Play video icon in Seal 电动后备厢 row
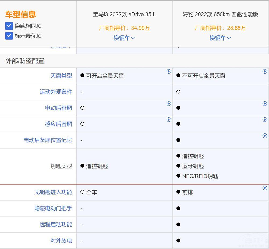This screenshot has width=269, height=249. [265, 104]
